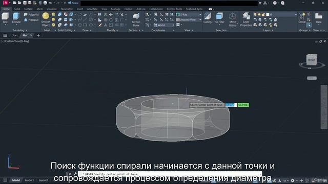The width and height of the screenshot is (328, 184).
Task: Click the Move tool in Modify panel
Action: [x=111, y=15]
